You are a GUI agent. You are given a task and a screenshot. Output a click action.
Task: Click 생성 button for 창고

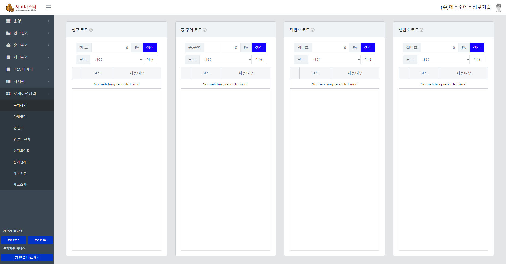click(x=150, y=48)
